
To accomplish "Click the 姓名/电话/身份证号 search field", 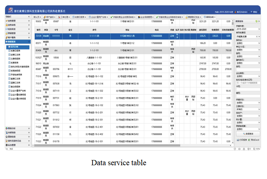I will [248, 83].
